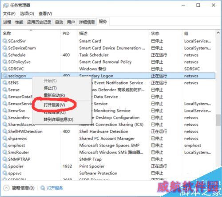Image resolution: width=222 pixels, height=197 pixels.
Task: Click the Smart Card Removal Policy text
Action: [105, 62]
